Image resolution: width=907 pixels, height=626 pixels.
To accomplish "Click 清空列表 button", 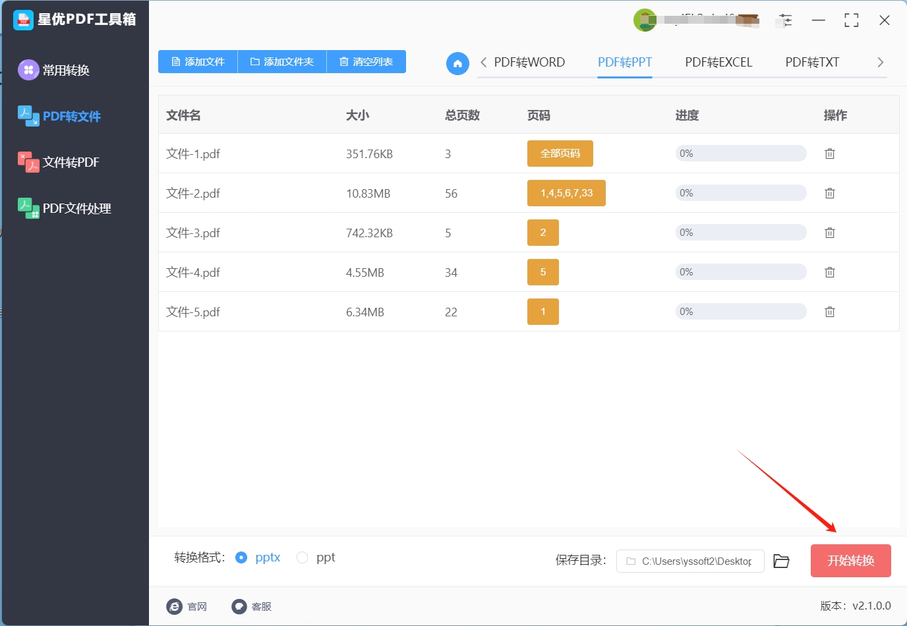I will point(366,61).
